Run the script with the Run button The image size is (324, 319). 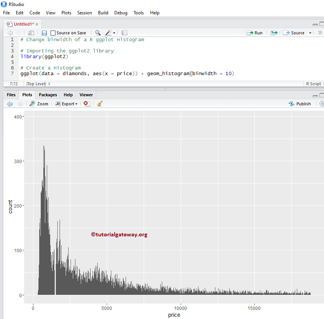pyautogui.click(x=255, y=33)
